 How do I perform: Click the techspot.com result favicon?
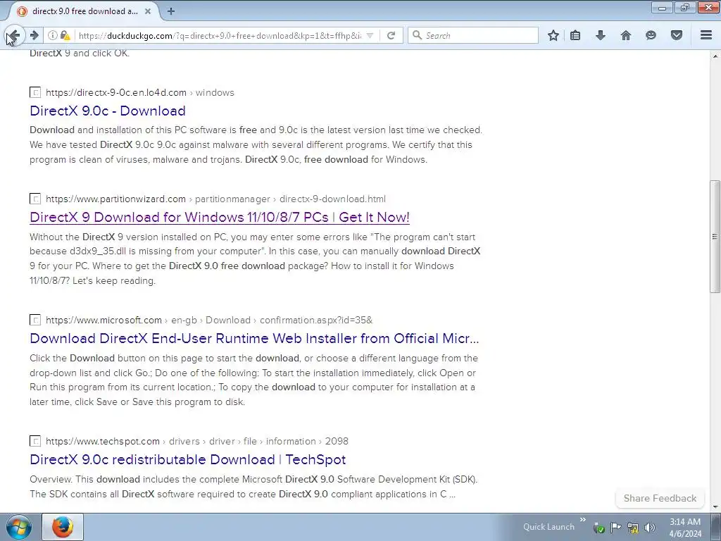click(x=35, y=441)
